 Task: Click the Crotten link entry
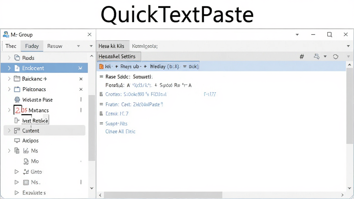(x=136, y=94)
